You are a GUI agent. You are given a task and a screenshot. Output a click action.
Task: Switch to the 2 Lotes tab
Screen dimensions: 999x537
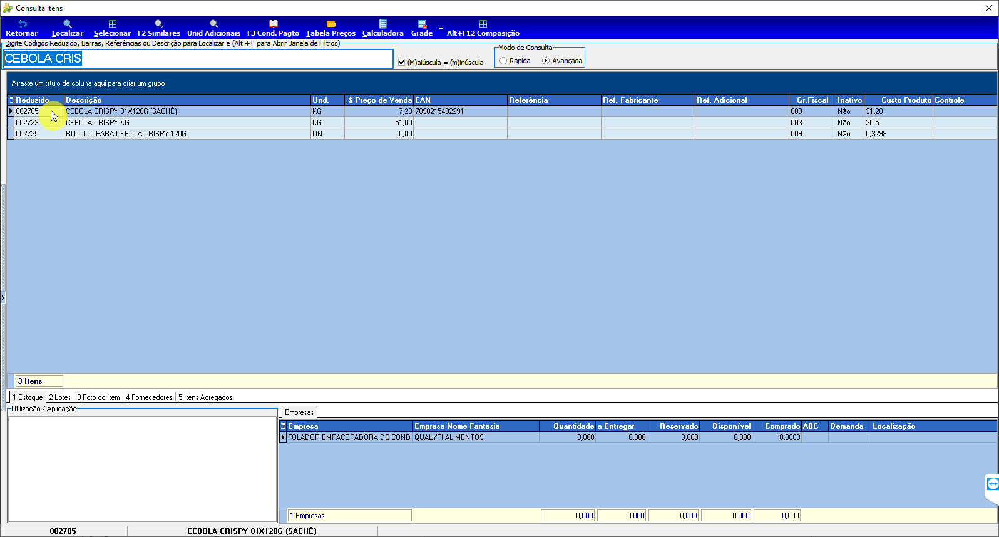(60, 397)
